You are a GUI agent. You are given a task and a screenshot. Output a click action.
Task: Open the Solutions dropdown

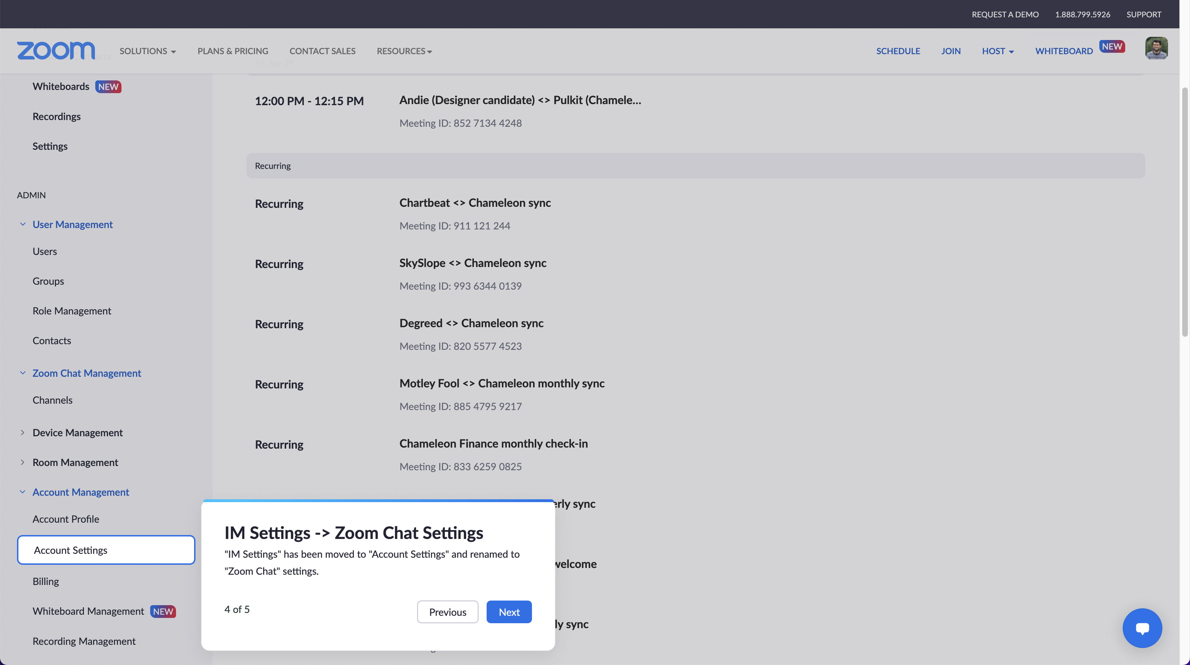click(x=148, y=51)
